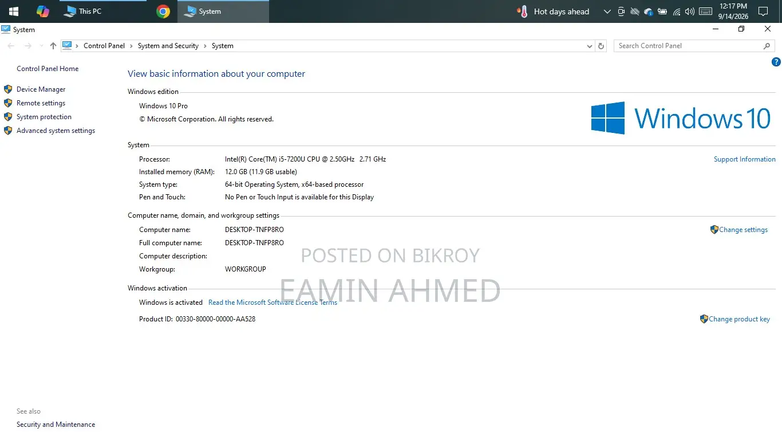Read the Microsoft Software License Terms
Screen dimensions: 782x440
[272, 302]
